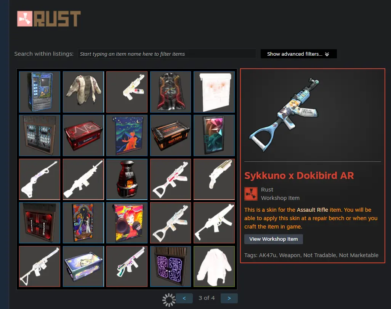Select the white fur jacket item
This screenshot has width=391, height=309.
(x=83, y=92)
